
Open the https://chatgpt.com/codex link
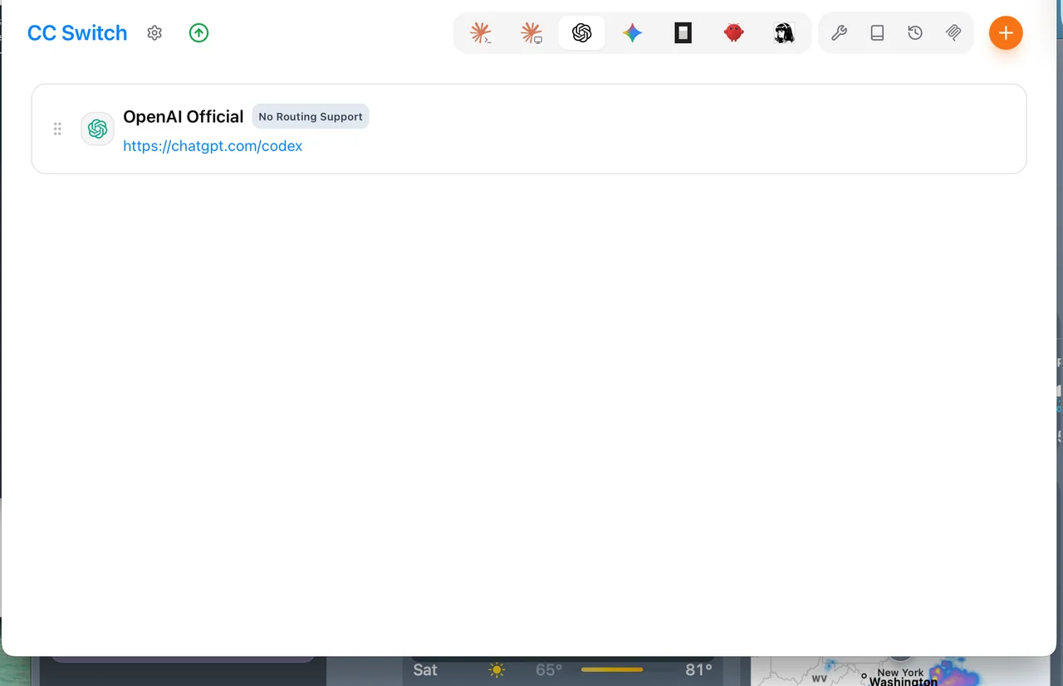(213, 146)
